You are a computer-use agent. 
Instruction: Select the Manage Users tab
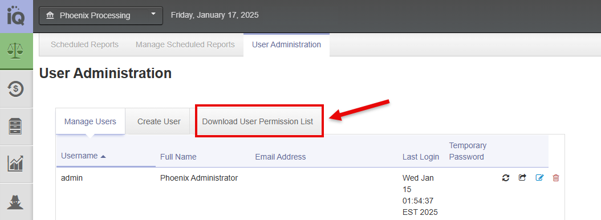click(x=90, y=121)
